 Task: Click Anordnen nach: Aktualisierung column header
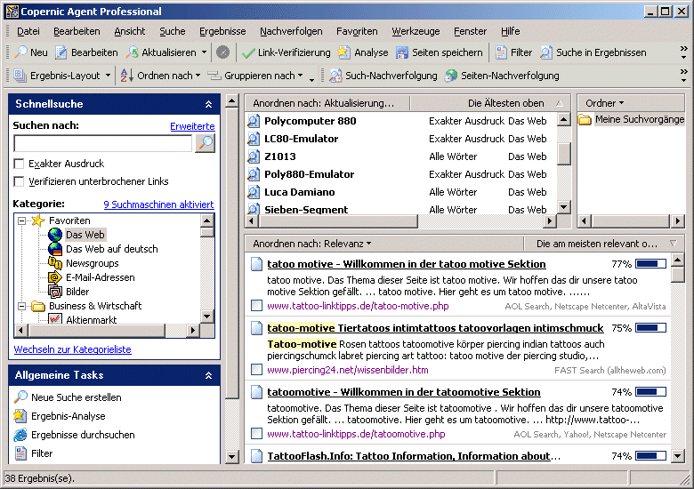[327, 103]
